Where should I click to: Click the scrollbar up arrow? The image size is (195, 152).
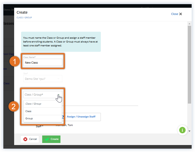coord(189,24)
